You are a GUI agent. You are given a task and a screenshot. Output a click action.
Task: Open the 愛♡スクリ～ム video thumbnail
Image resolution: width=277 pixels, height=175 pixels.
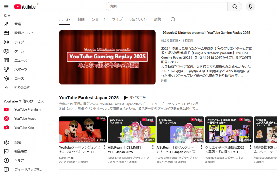pos(180,129)
